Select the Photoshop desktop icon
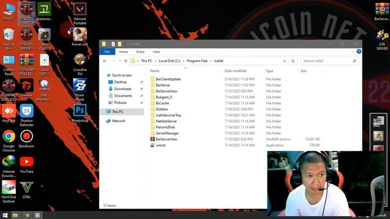390x219 pixels. pos(80,113)
